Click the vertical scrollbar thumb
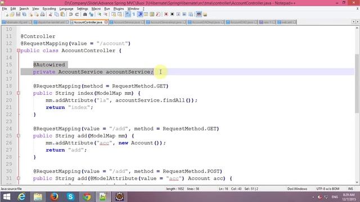Screen dimensions: 360x202 357,84
